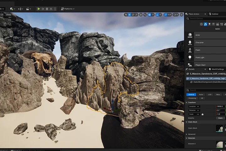Start Play in Editor

click(39, 9)
